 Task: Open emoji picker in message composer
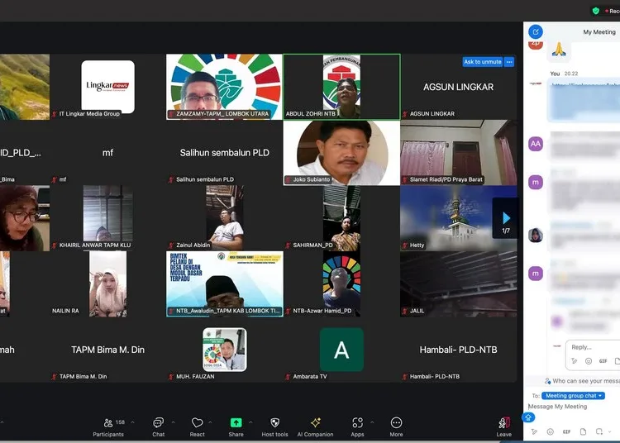[550, 431]
